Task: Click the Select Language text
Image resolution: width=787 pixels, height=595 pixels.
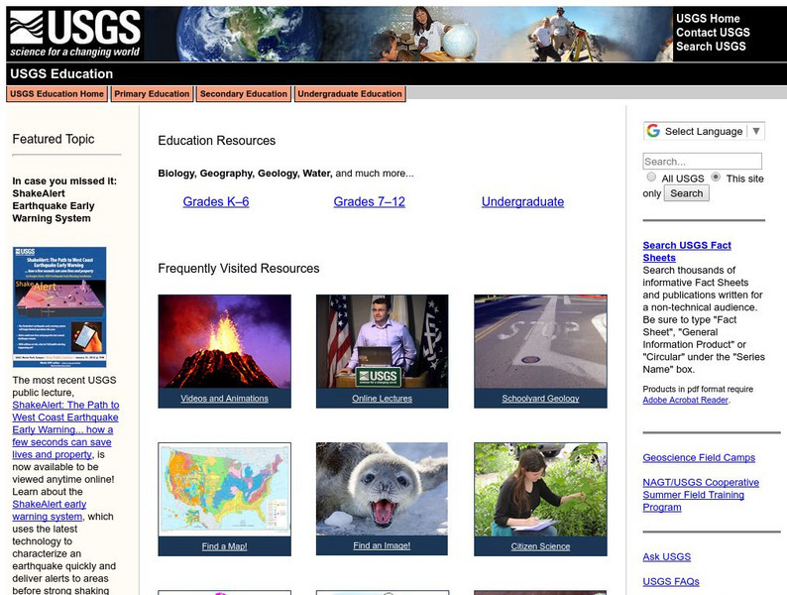Action: click(x=704, y=132)
